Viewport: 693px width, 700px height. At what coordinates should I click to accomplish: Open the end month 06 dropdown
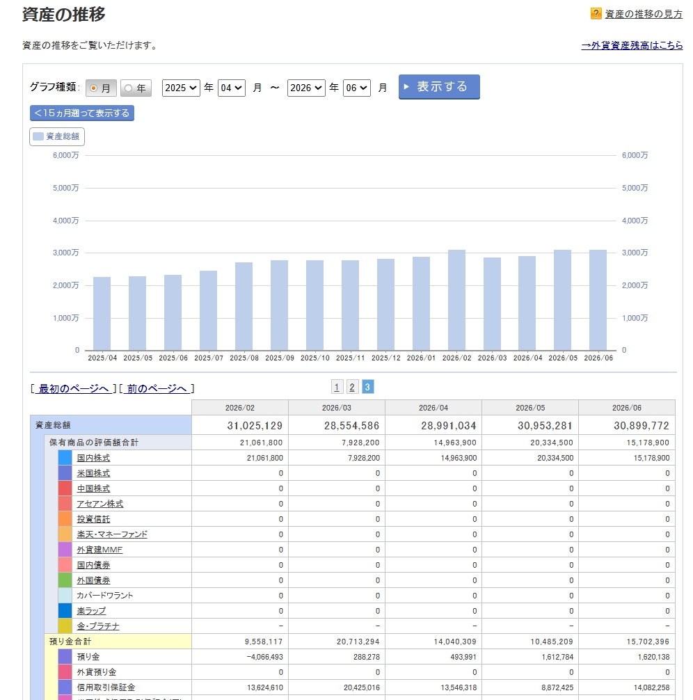click(357, 88)
